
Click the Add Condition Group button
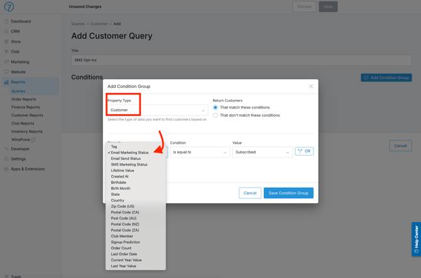click(x=386, y=78)
